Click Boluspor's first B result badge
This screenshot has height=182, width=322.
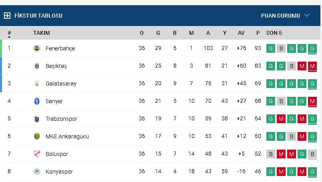(x=271, y=154)
